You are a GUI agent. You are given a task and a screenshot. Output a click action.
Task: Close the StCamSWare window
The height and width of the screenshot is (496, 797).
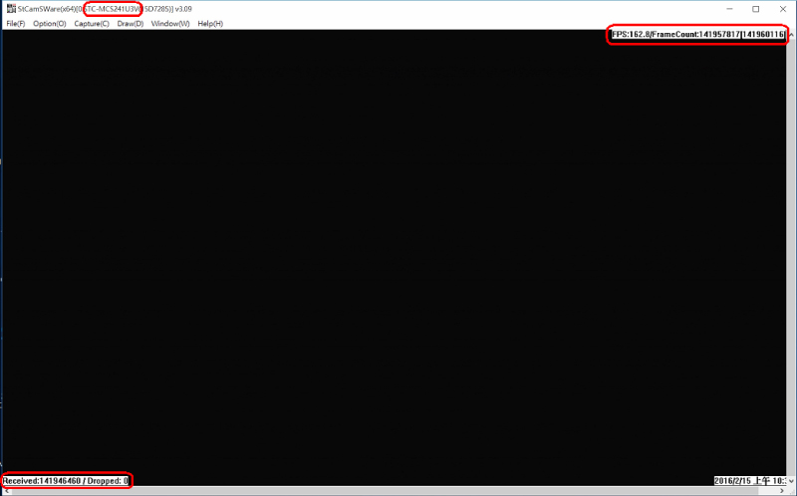781,9
